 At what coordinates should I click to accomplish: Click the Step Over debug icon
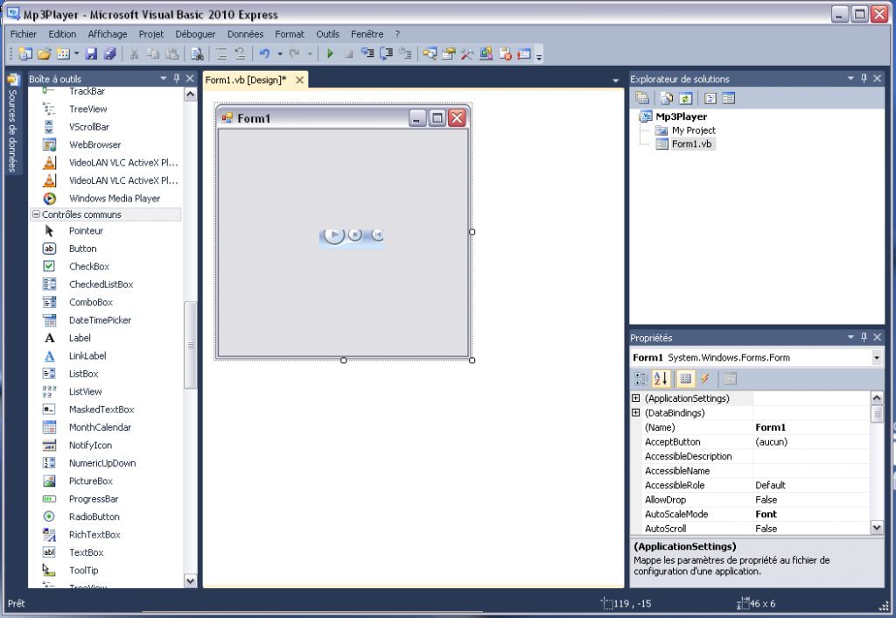(x=386, y=53)
